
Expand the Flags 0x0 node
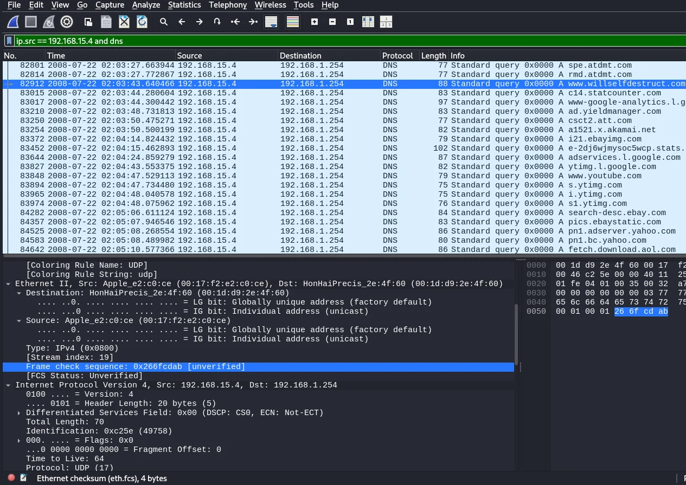(19, 441)
